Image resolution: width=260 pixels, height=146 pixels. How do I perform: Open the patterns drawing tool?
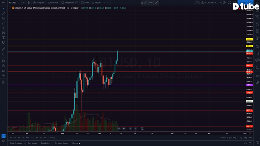[x=4, y=33]
